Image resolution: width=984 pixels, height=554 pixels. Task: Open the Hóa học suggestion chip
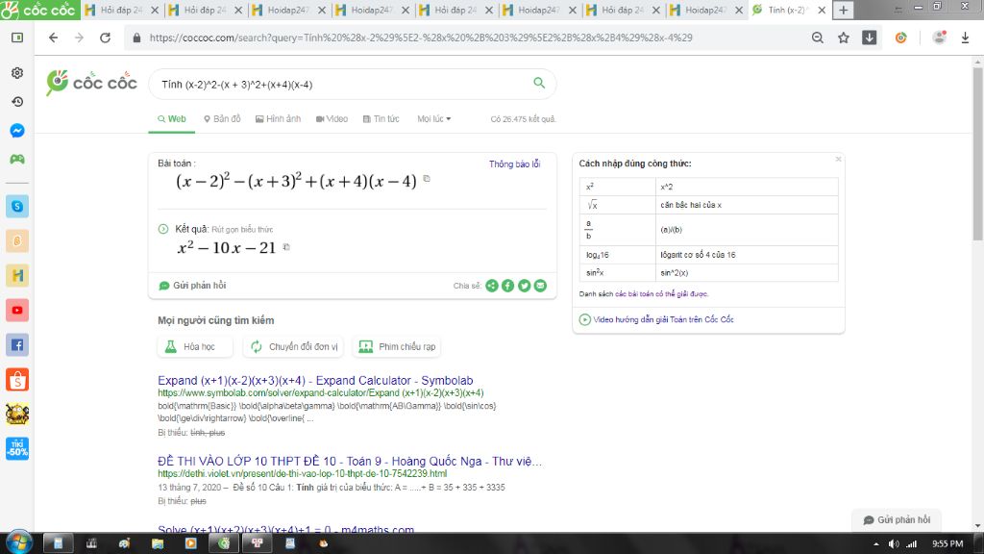tap(194, 346)
